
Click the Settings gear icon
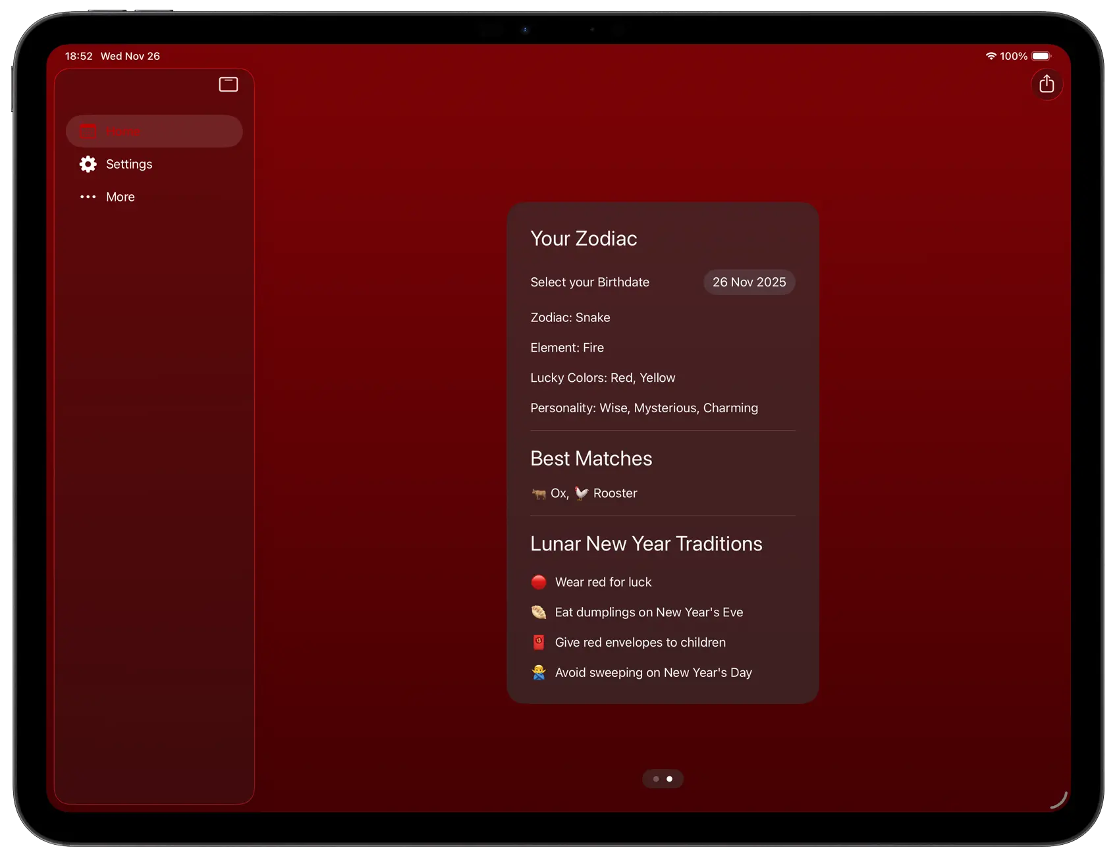(x=88, y=164)
